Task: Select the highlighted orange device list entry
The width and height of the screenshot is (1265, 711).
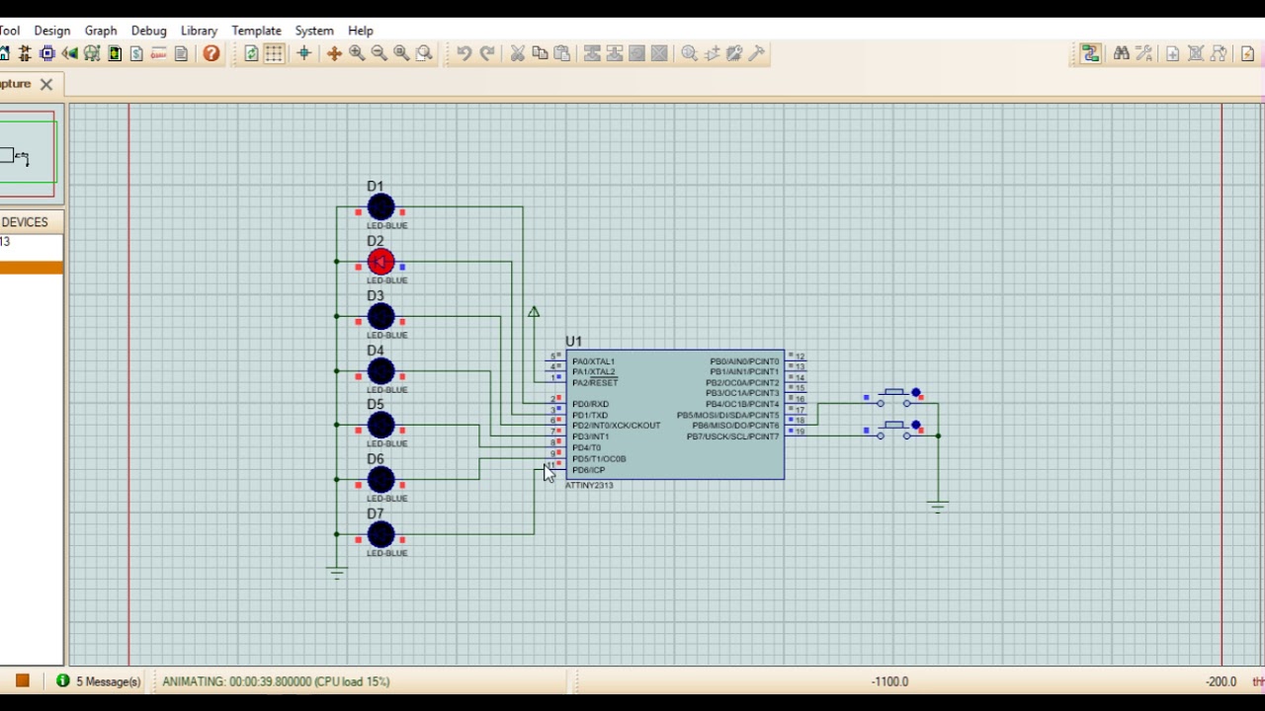Action: (x=32, y=268)
